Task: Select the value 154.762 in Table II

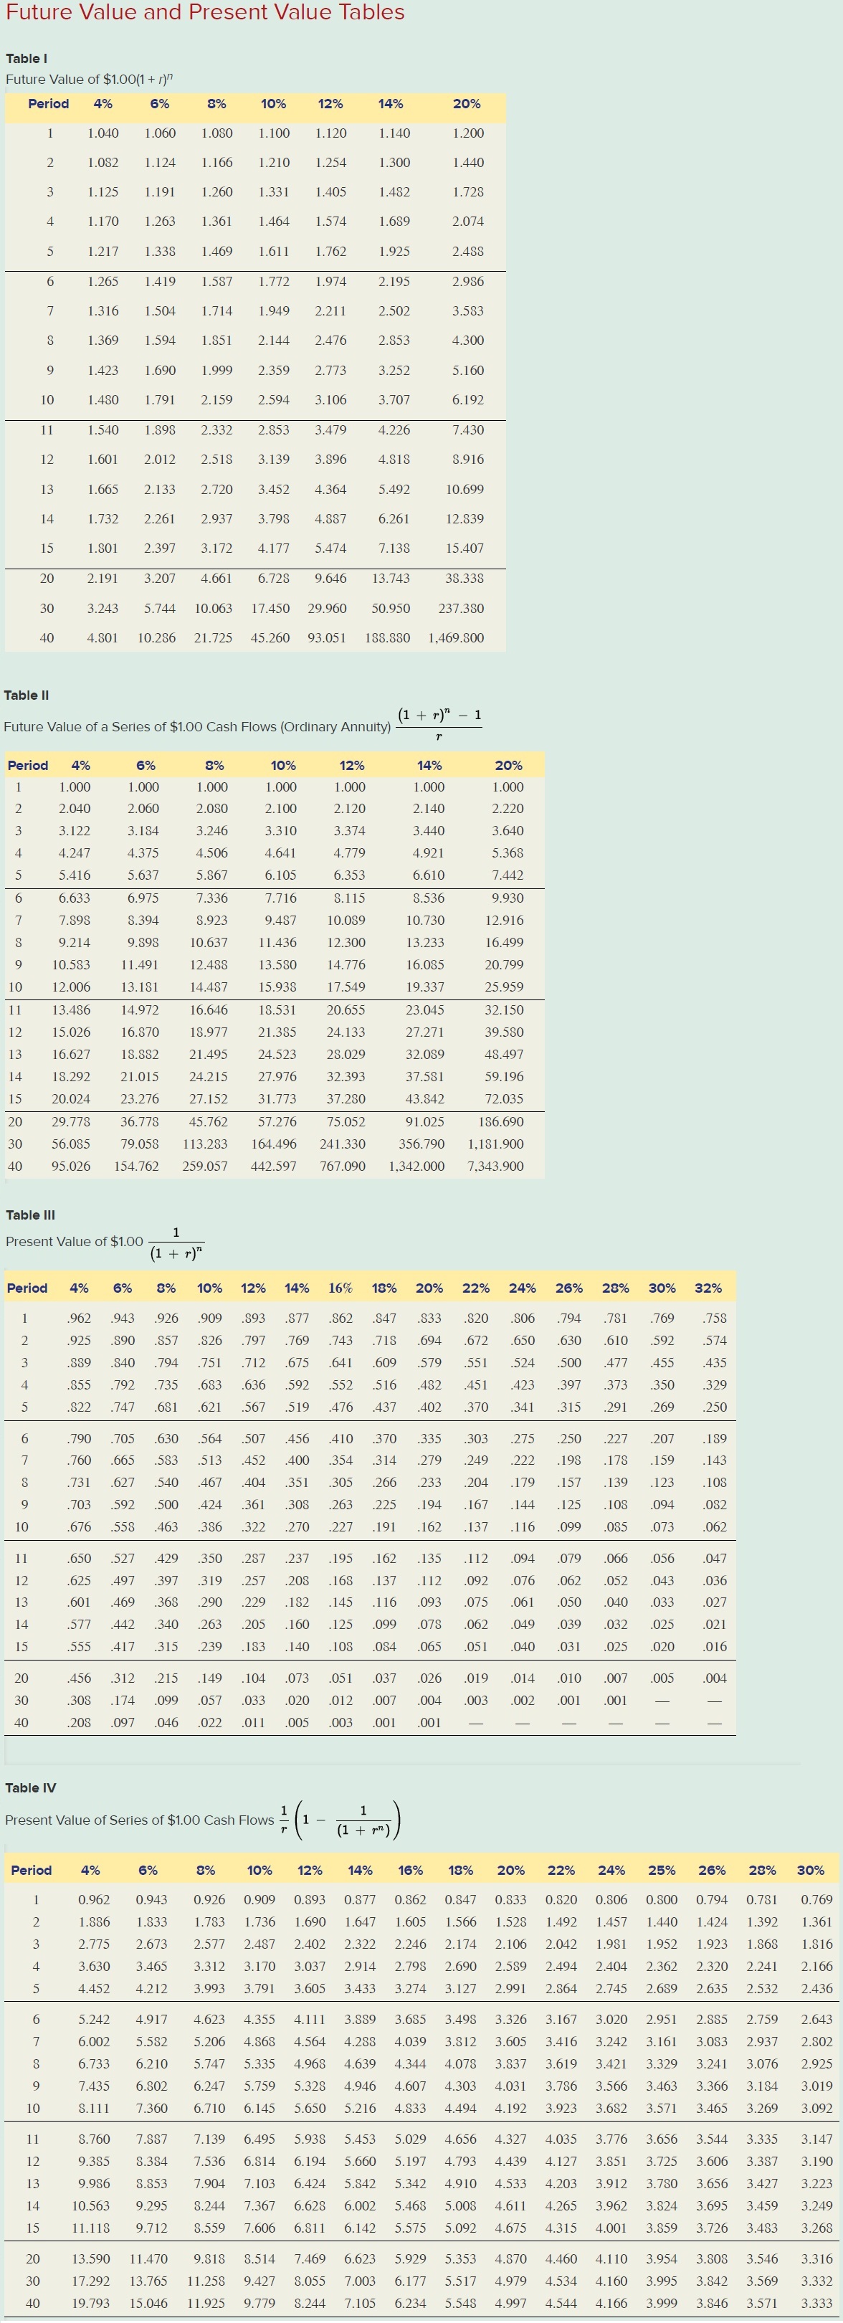Action: (x=136, y=1166)
